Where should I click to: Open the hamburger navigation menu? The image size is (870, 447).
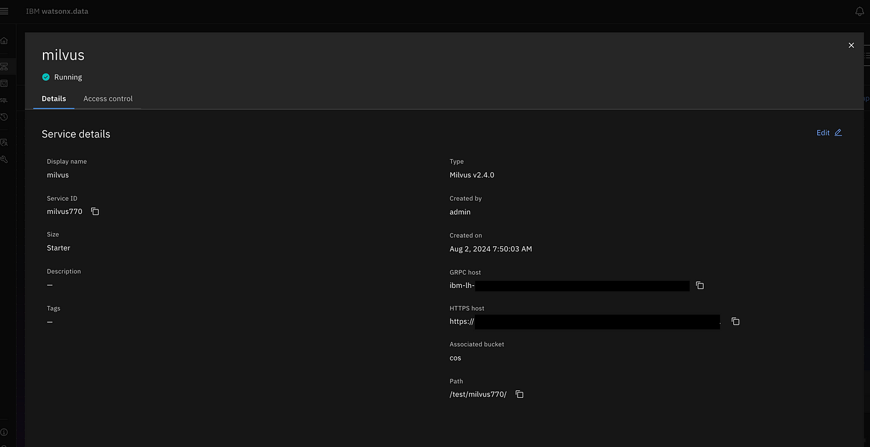tap(4, 11)
